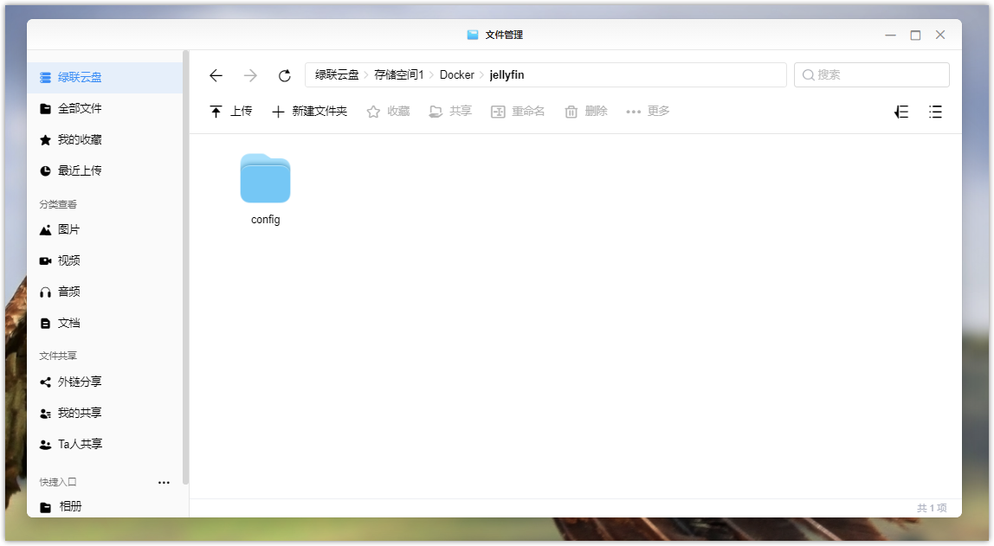Navigate to 绿联云盘 in breadcrumb
The height and width of the screenshot is (546, 994).
point(337,74)
